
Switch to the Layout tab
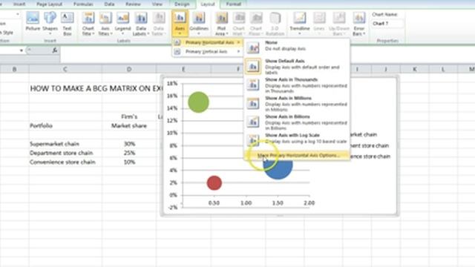208,4
